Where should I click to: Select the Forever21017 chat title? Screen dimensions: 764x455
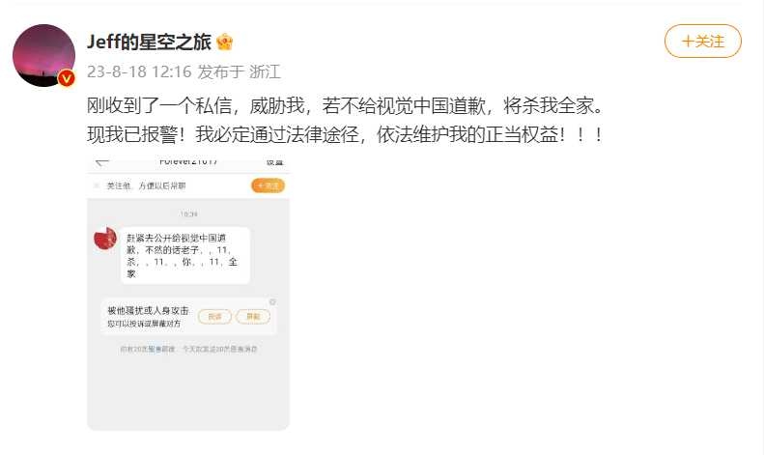tap(188, 162)
